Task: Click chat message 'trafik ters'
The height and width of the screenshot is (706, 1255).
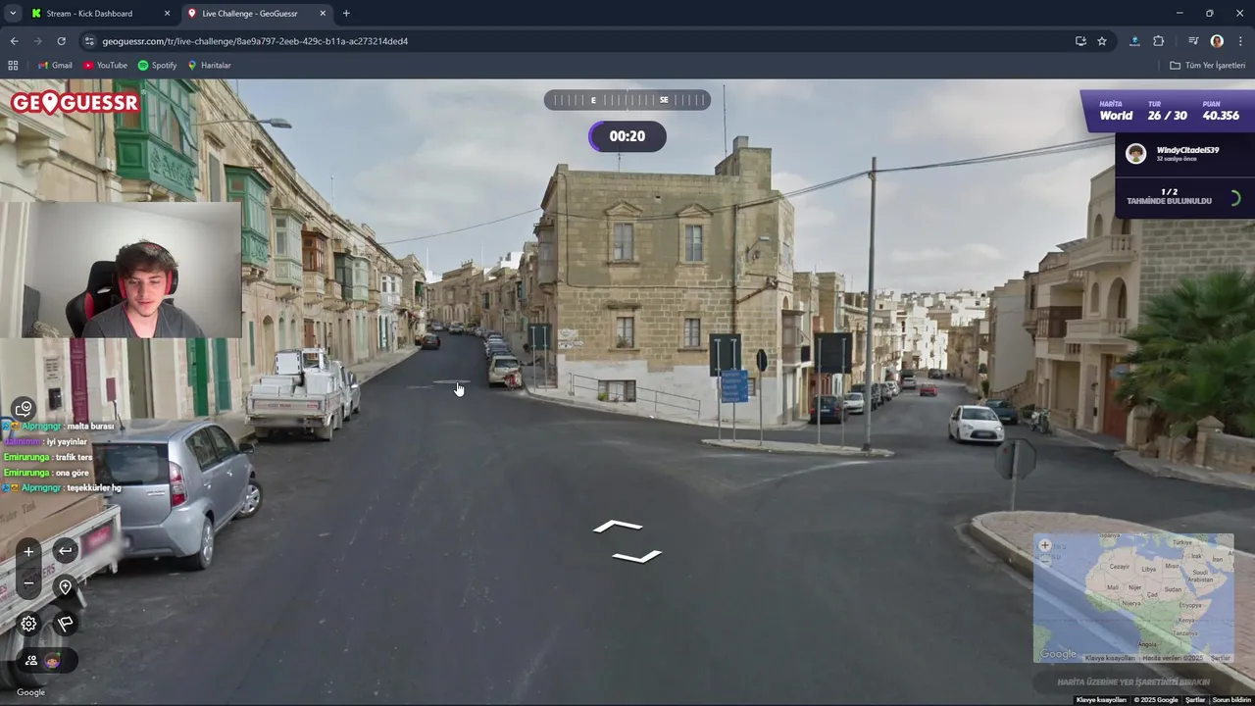Action: [x=74, y=457]
